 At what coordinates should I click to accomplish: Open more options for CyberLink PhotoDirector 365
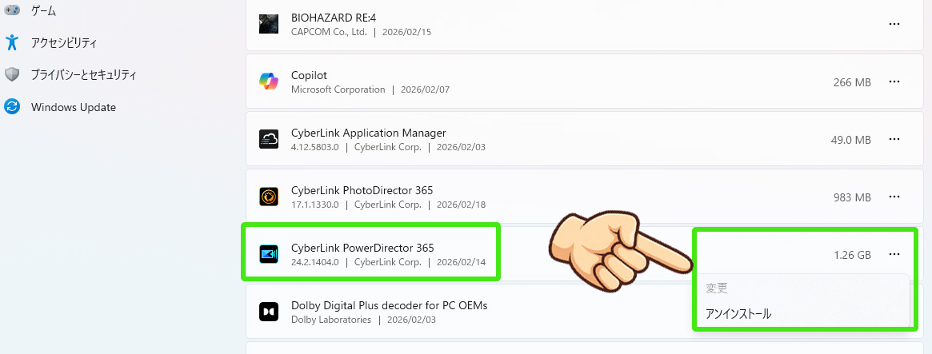click(x=894, y=197)
